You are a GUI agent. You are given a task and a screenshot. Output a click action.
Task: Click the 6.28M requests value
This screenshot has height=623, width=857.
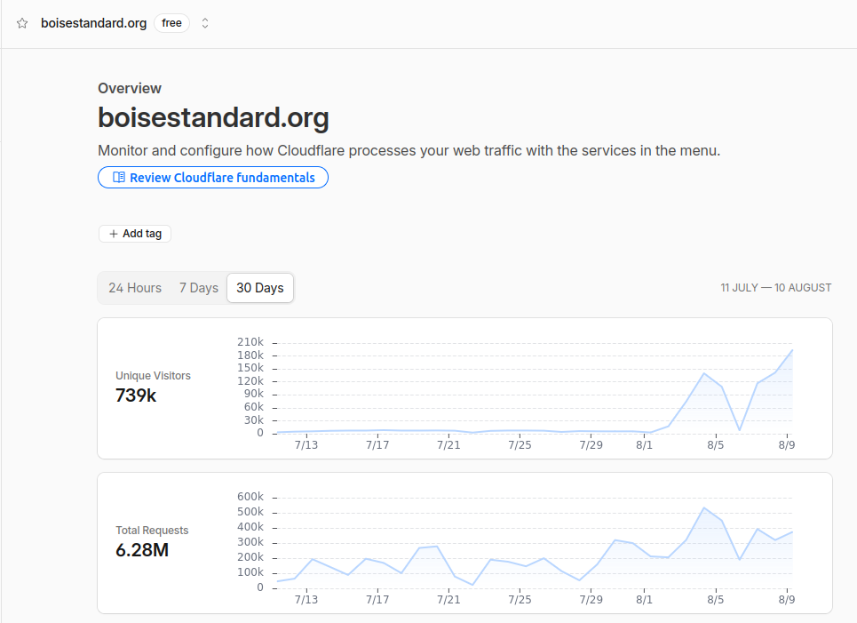[x=142, y=550]
